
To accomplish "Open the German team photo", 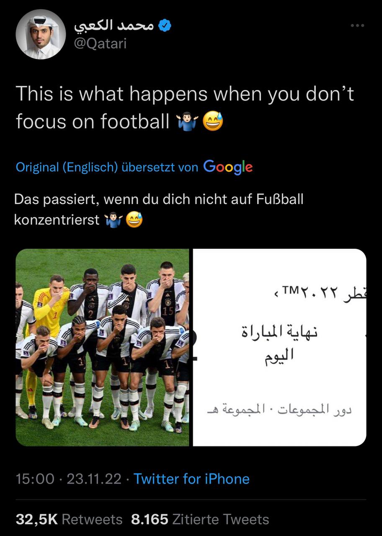I will (x=102, y=347).
